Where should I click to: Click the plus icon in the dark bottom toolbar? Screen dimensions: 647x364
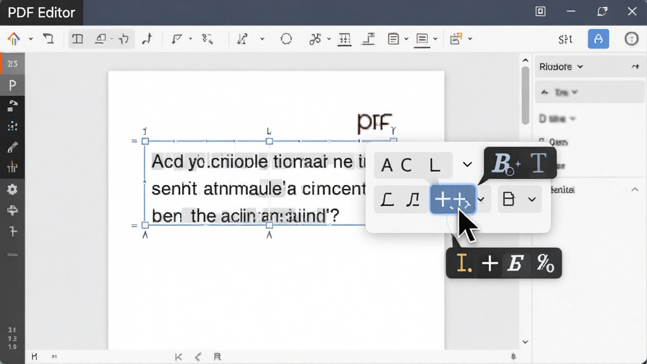pyautogui.click(x=490, y=264)
